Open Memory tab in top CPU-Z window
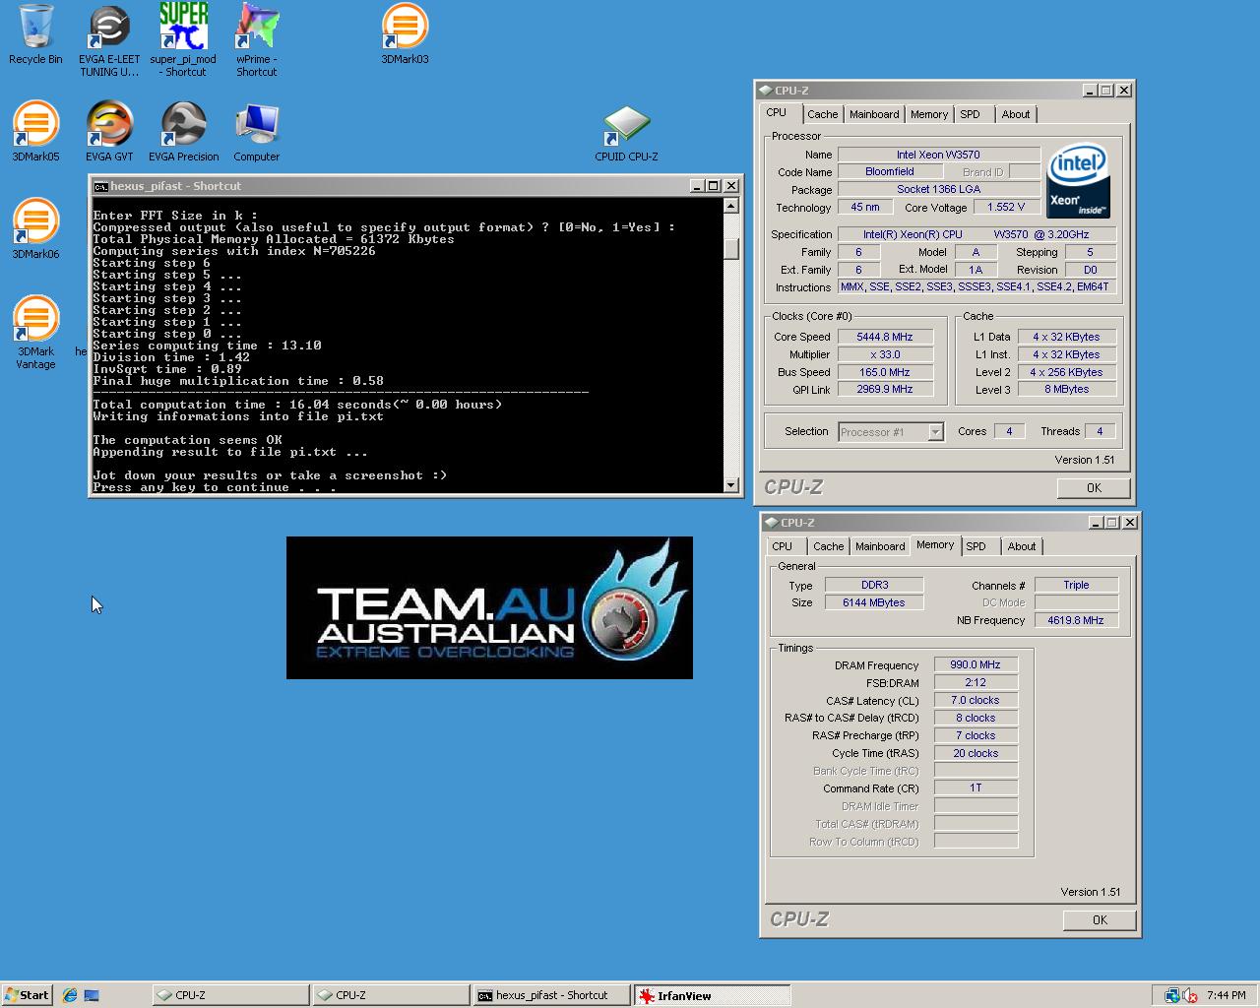 click(x=928, y=115)
